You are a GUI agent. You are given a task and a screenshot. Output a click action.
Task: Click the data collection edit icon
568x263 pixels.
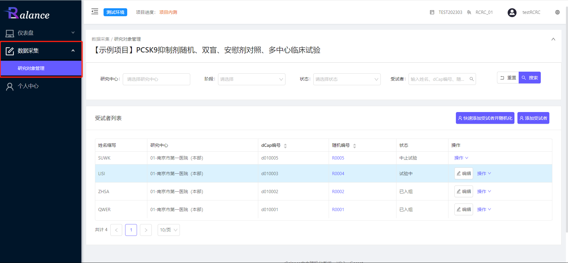pyautogui.click(x=10, y=51)
